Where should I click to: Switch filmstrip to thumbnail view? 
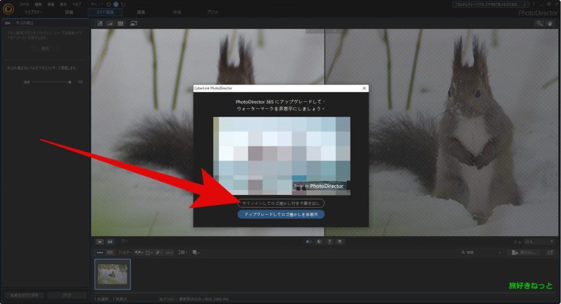point(100,253)
